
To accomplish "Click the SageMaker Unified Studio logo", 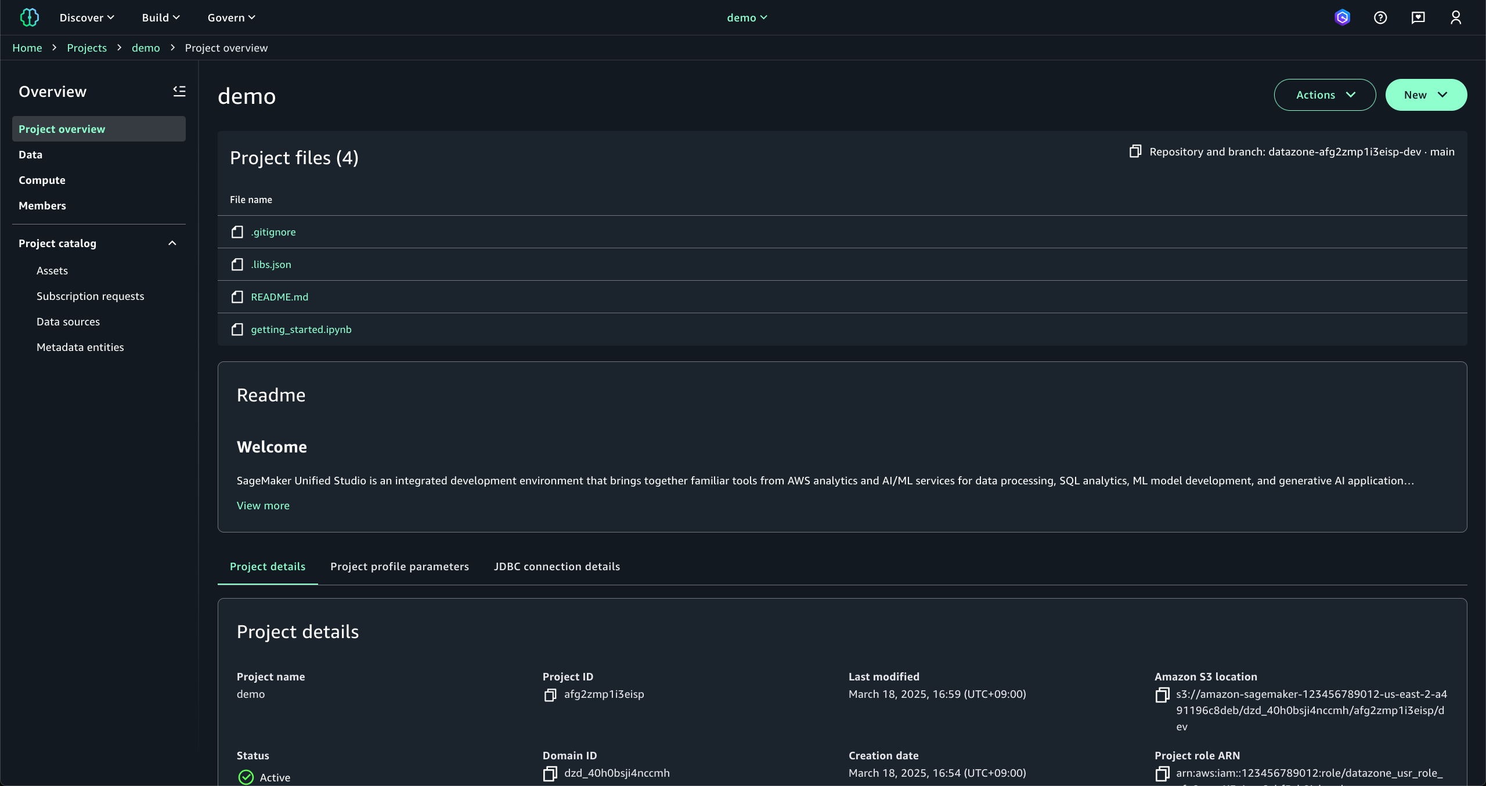I will [29, 17].
